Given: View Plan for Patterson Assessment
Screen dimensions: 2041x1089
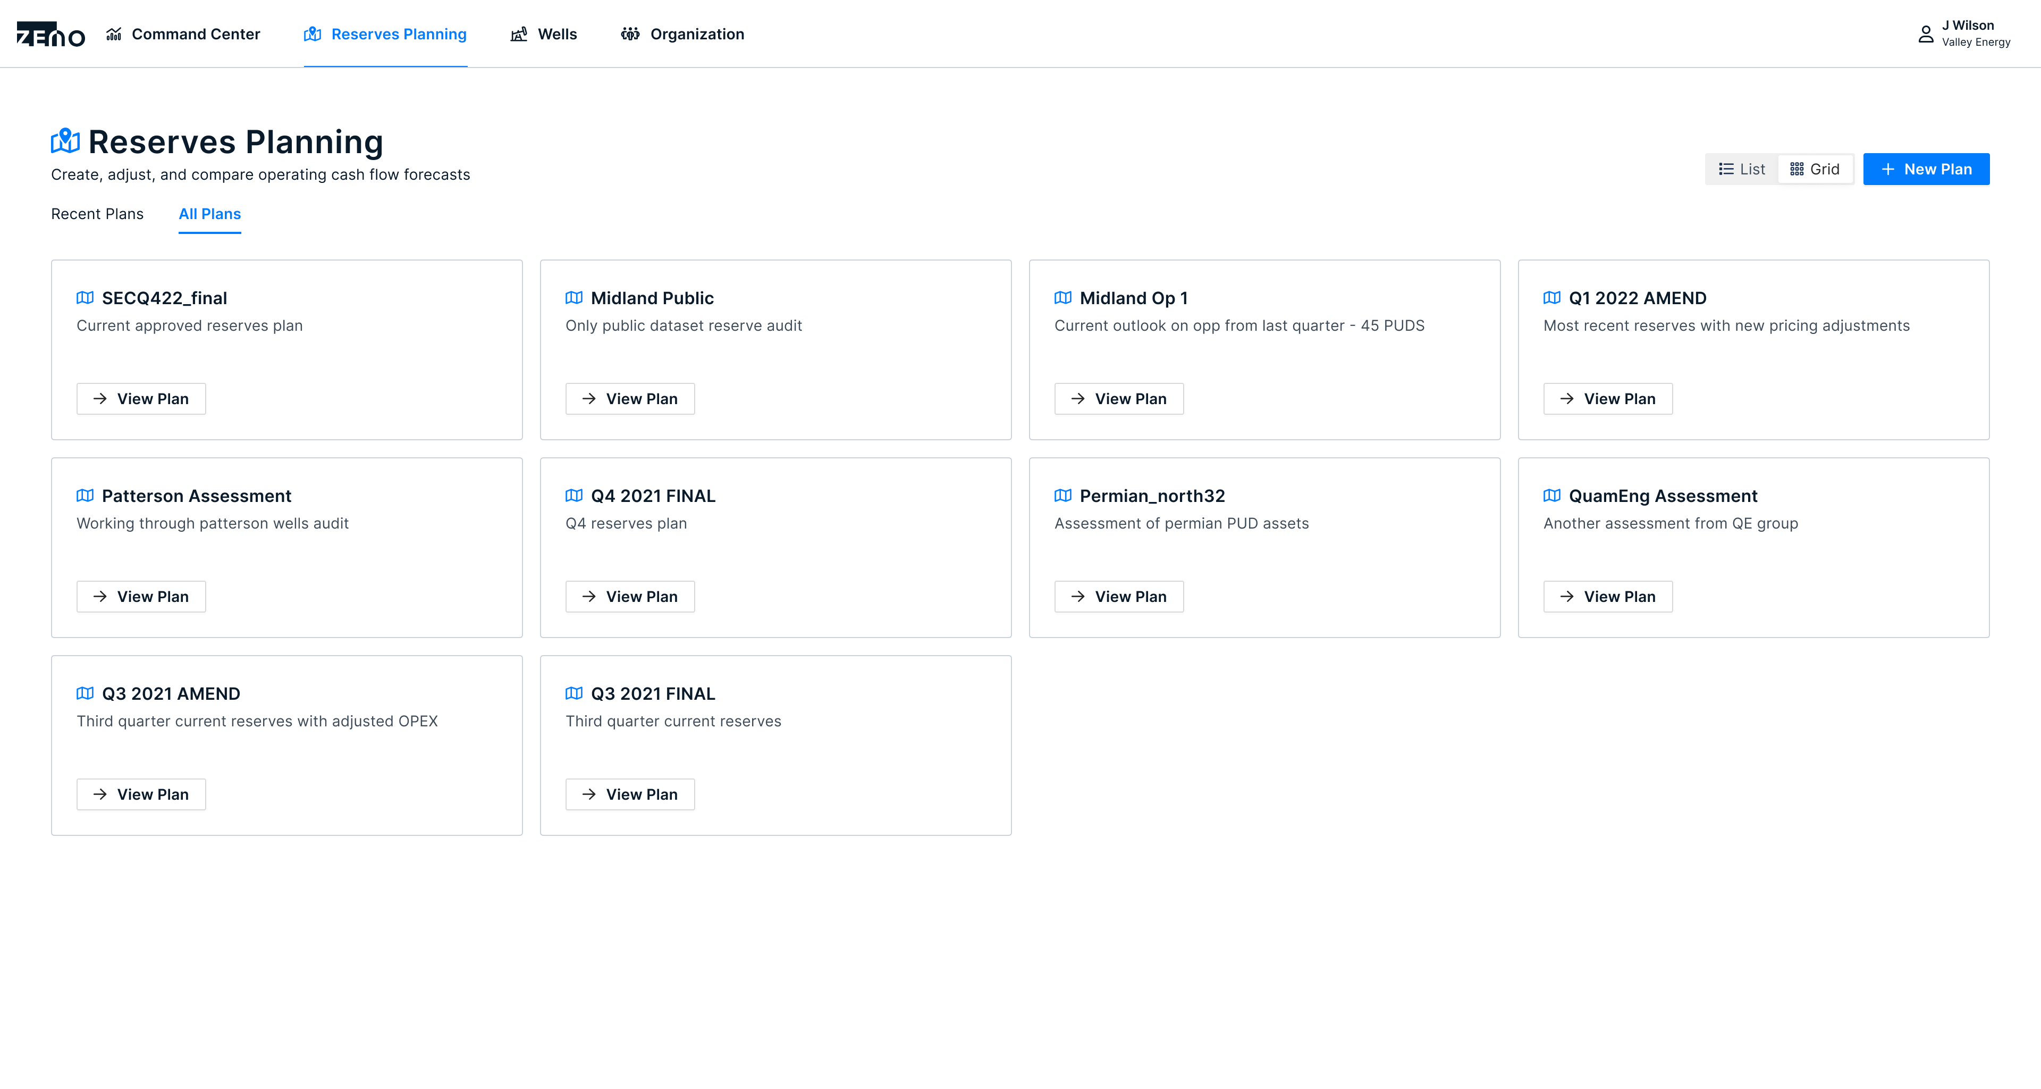Looking at the screenshot, I should click(141, 596).
